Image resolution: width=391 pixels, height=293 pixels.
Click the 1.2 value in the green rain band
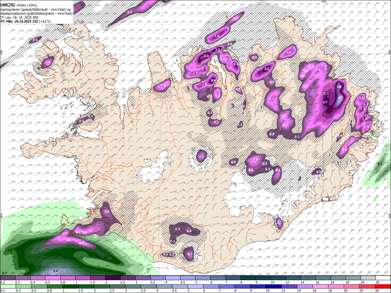[106, 257]
